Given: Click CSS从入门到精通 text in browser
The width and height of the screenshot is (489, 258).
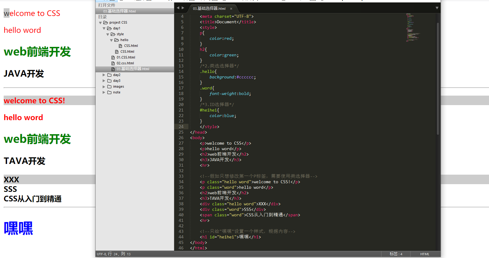Looking at the screenshot, I should [x=32, y=199].
